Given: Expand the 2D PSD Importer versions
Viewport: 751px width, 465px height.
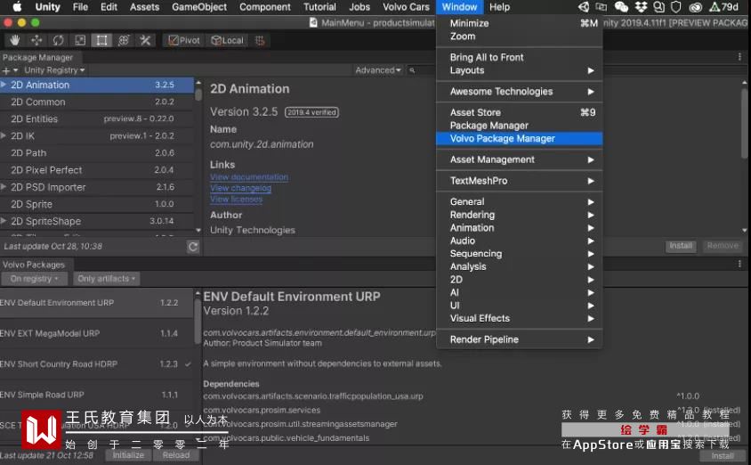Looking at the screenshot, I should [x=4, y=186].
